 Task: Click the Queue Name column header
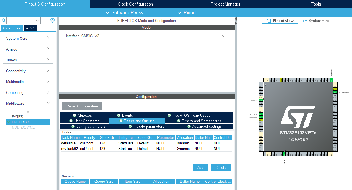pyautogui.click(x=75, y=181)
